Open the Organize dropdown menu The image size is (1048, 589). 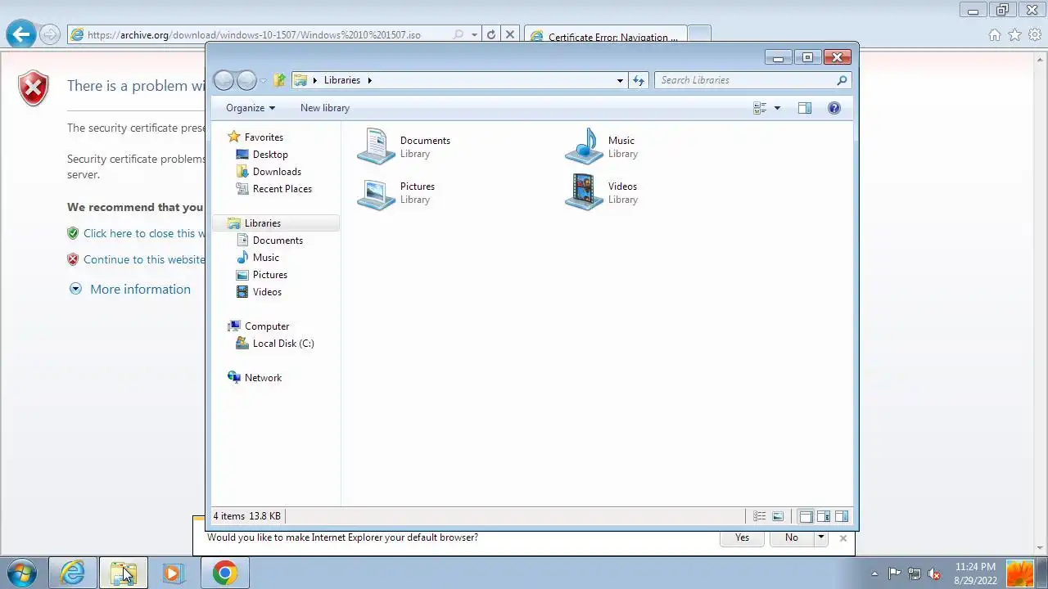click(251, 108)
